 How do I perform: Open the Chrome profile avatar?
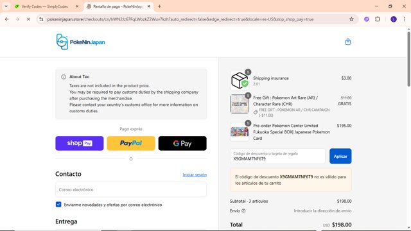[x=394, y=19]
